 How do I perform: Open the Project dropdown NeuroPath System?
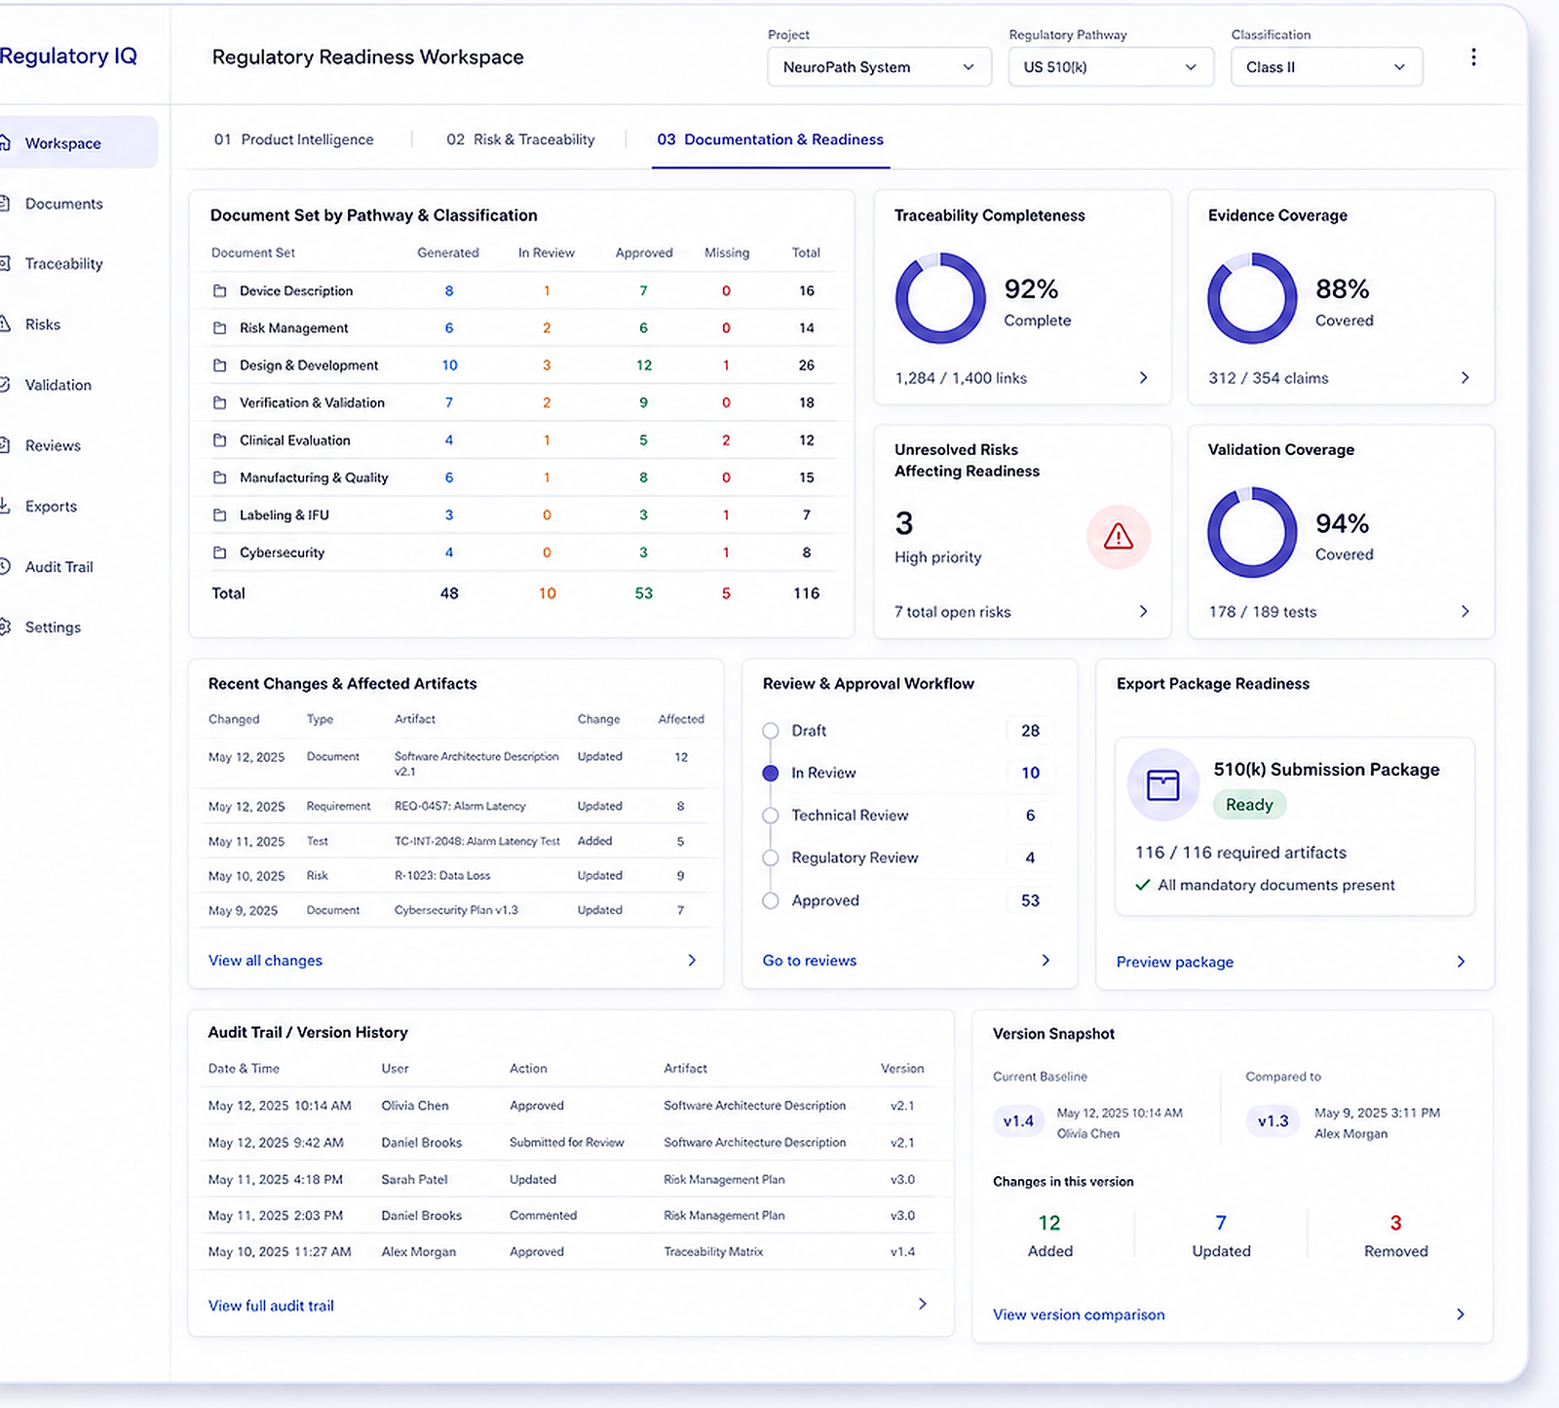pos(879,67)
